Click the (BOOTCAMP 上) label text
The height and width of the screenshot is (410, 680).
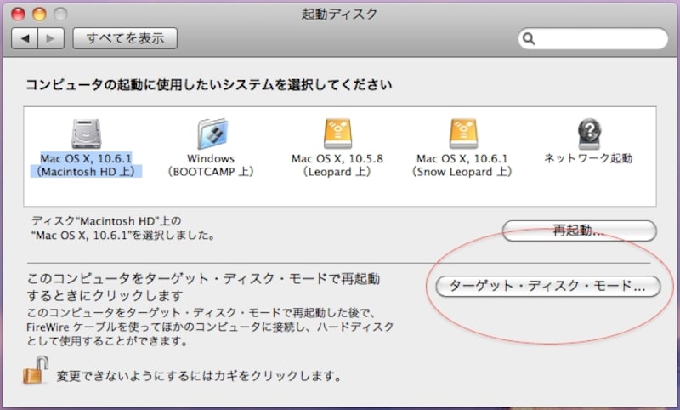pyautogui.click(x=211, y=172)
